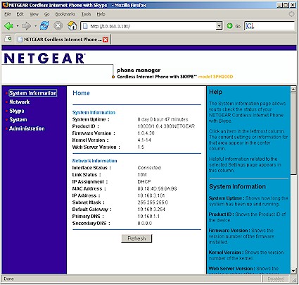Open the Administration sidebar link
This screenshot has width=299, height=285.
27,128
